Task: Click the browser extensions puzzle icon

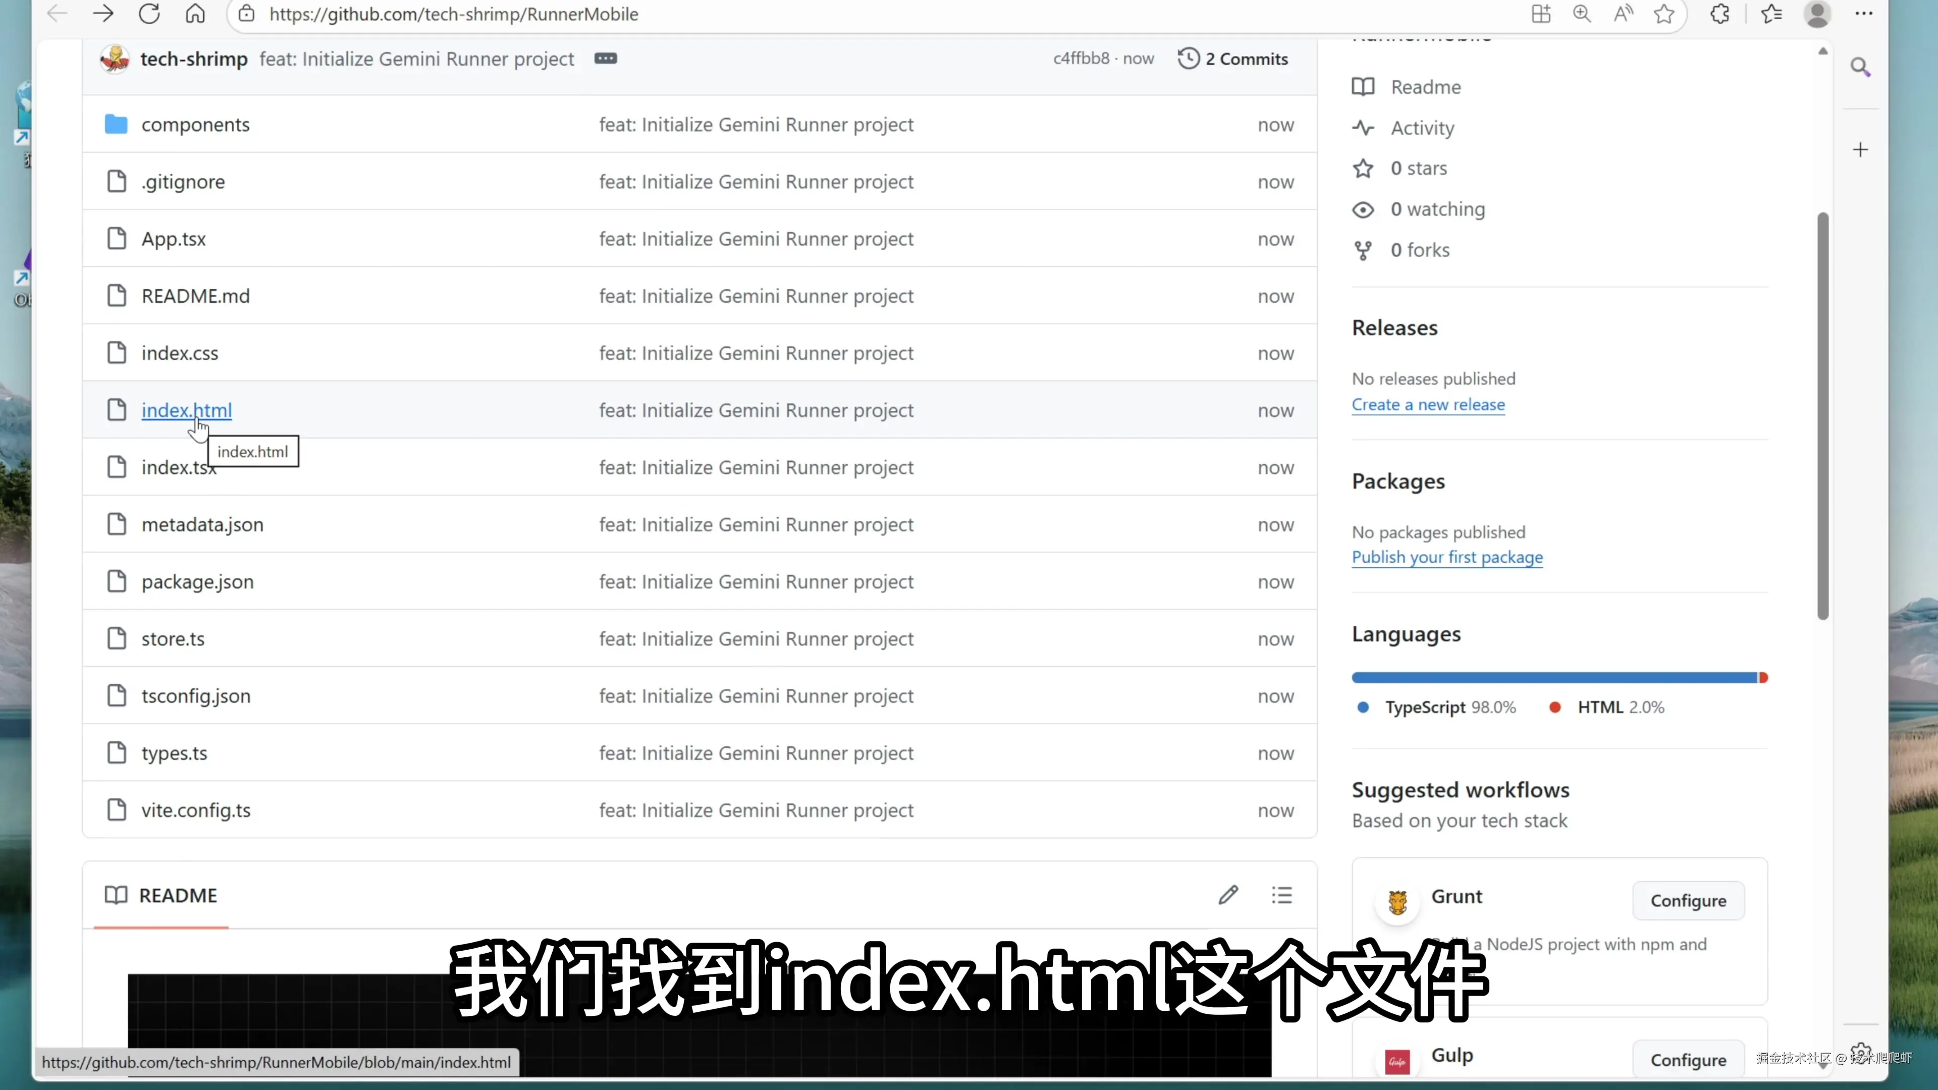Action: click(x=1720, y=14)
